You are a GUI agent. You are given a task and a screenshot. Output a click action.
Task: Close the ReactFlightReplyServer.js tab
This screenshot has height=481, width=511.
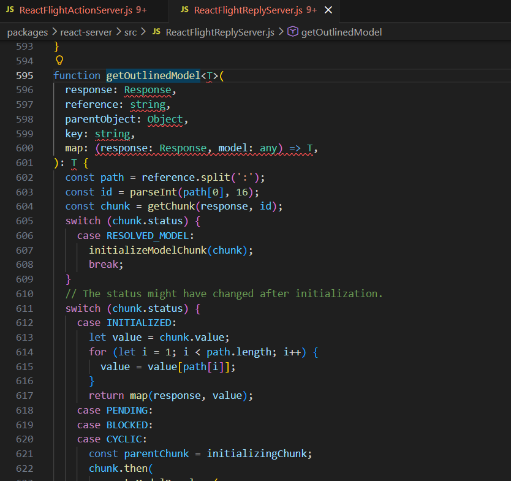pos(329,10)
